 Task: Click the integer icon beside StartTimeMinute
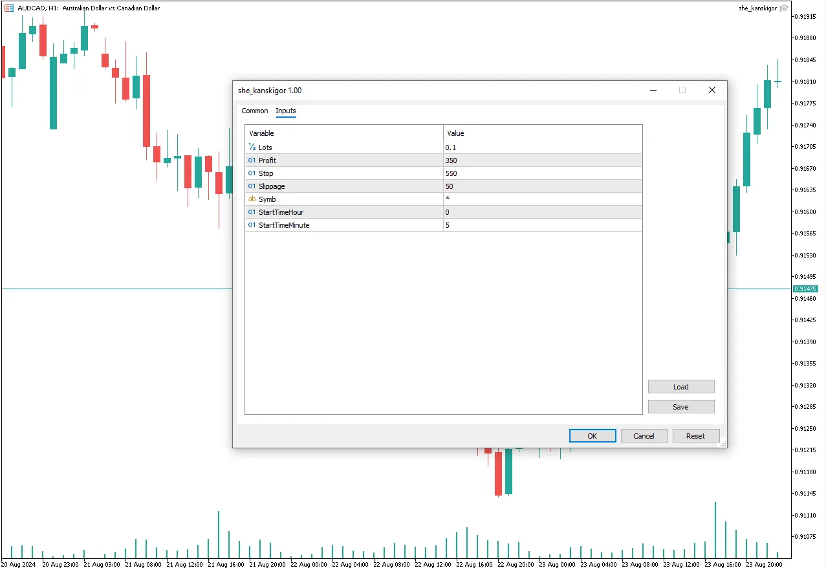(x=252, y=225)
